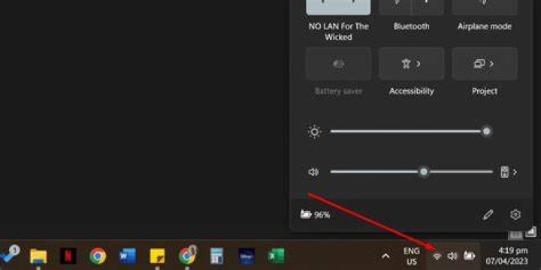The height and width of the screenshot is (270, 541).
Task: Click the NO LAN For The Wicked label
Action: coord(338,31)
